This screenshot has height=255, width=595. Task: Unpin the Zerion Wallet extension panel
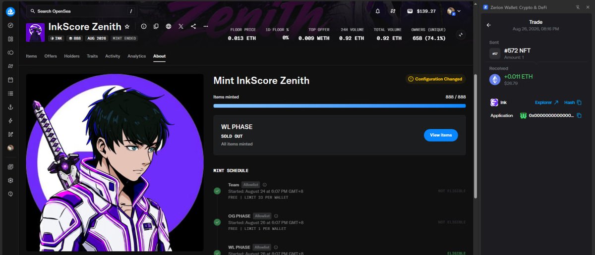(x=577, y=7)
